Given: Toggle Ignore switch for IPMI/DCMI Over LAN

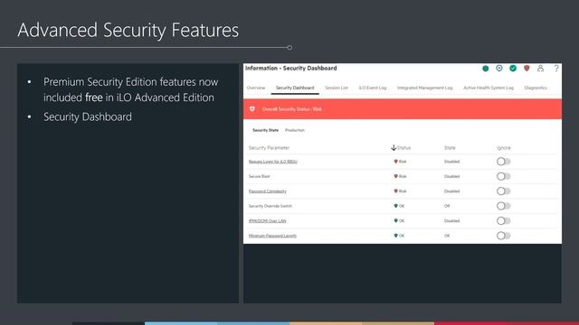Looking at the screenshot, I should point(503,220).
